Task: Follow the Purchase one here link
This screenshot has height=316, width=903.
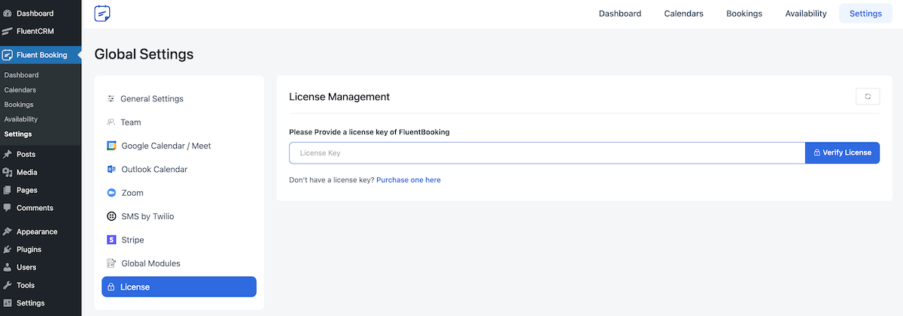Action: coord(409,180)
